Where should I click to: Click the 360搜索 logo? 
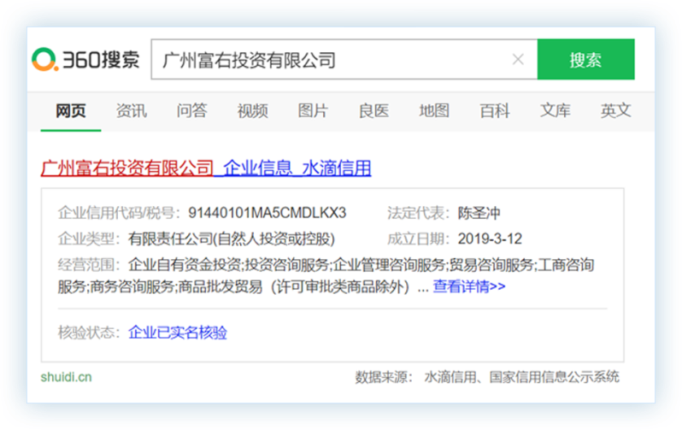click(85, 59)
